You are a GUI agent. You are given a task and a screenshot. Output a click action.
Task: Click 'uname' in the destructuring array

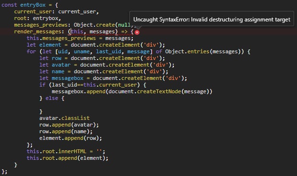pos(82,51)
